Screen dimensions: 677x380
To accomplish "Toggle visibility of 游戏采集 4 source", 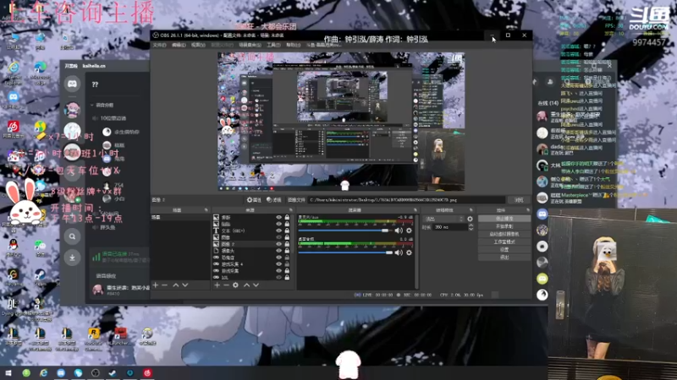I will pyautogui.click(x=278, y=264).
